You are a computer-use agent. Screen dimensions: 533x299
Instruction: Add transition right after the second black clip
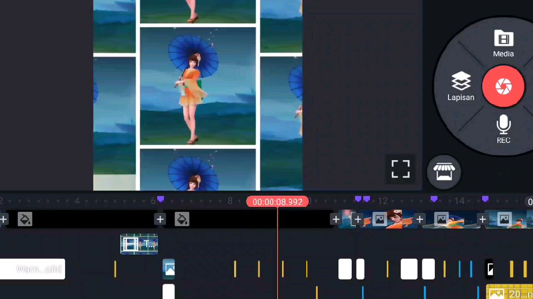tap(335, 219)
